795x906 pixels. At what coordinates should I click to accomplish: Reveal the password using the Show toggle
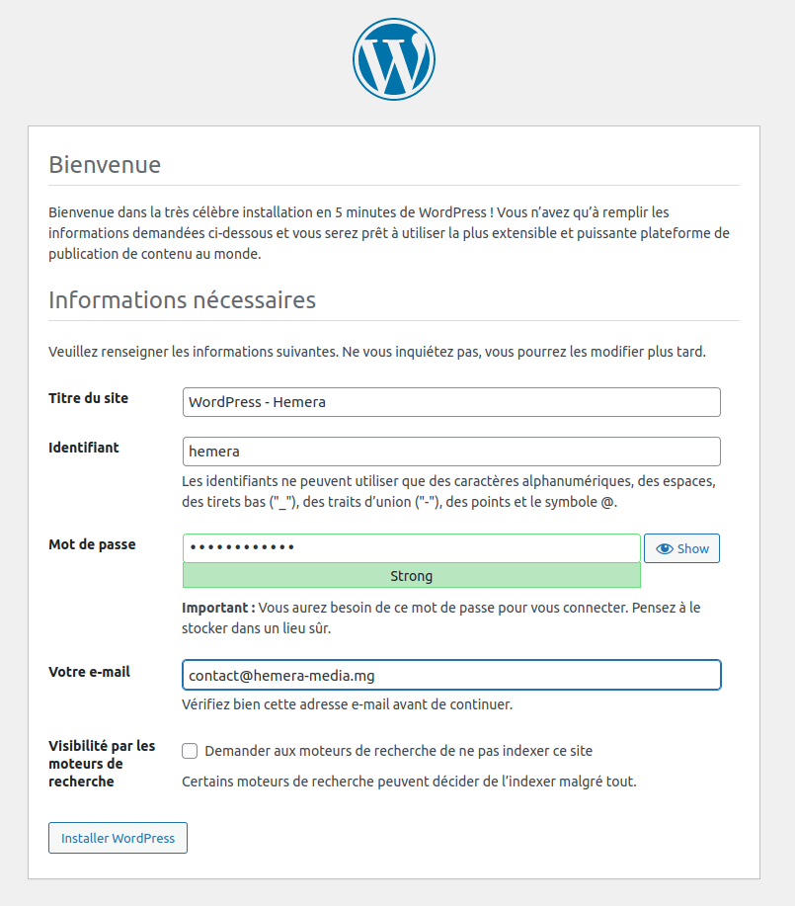click(x=681, y=548)
